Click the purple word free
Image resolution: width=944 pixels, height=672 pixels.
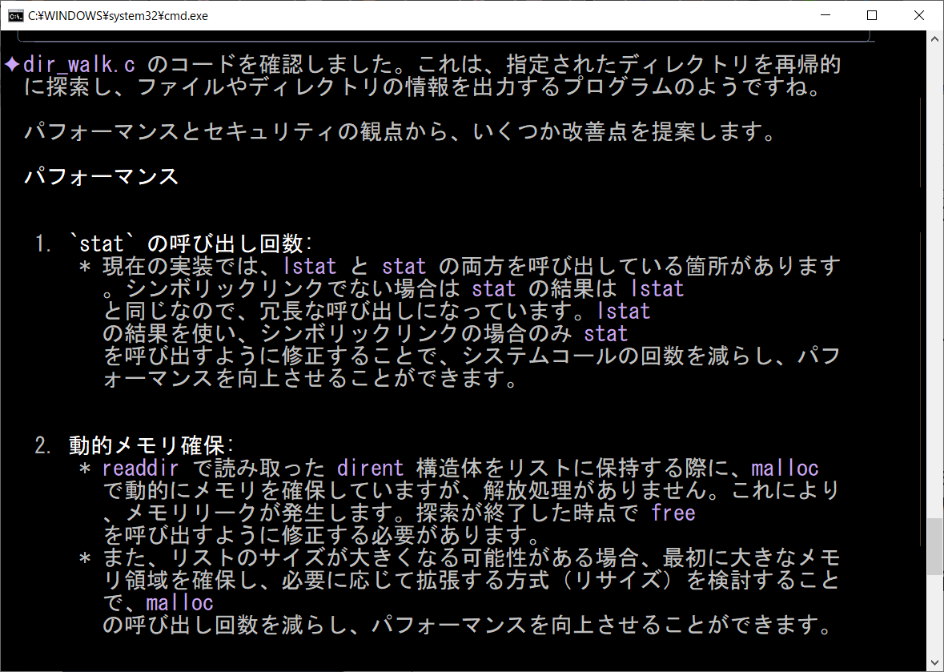pyautogui.click(x=673, y=513)
